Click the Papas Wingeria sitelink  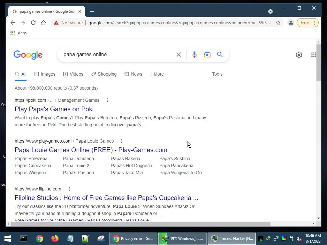pyautogui.click(x=30, y=173)
